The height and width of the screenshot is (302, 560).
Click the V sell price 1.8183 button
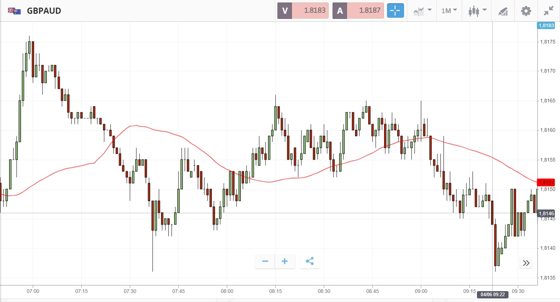303,11
